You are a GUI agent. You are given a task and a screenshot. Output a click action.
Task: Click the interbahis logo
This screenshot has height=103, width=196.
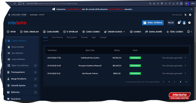17,23
